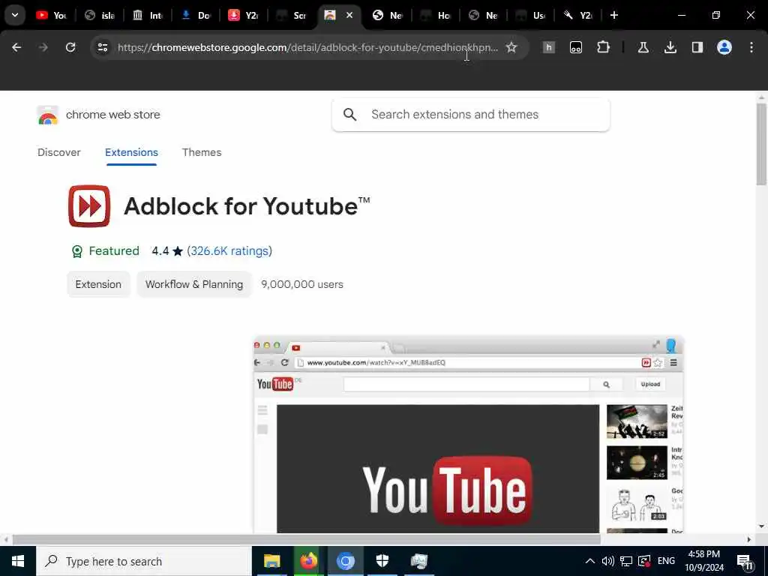The width and height of the screenshot is (768, 576).
Task: Switch to the 'Int' browser tab
Action: tap(148, 15)
